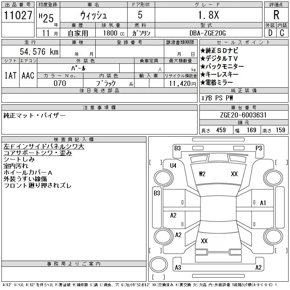Viewport: 290px width, 290px height.
Task: Click sales point ★キーレスキー
Action: coord(219,74)
